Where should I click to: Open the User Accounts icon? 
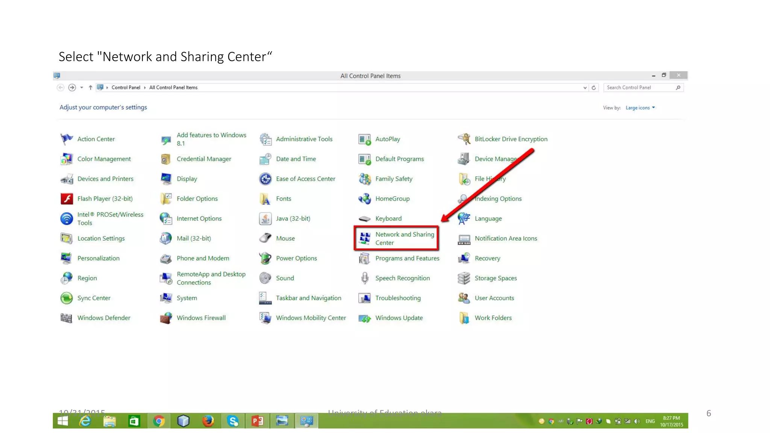[x=464, y=298]
